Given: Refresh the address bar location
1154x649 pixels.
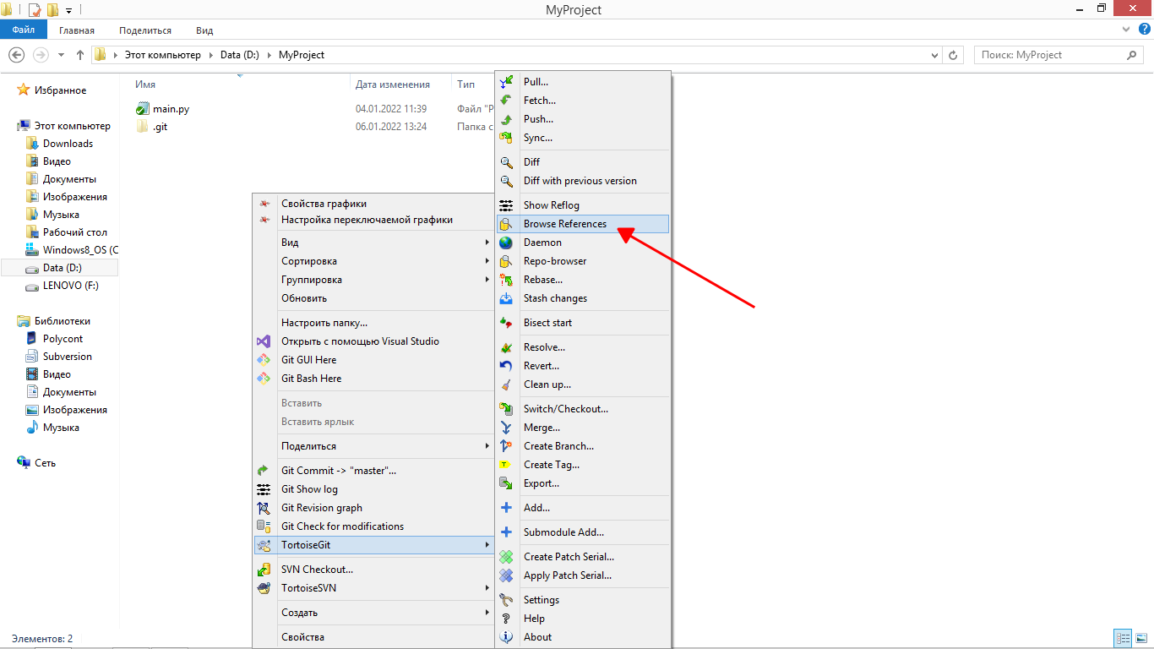Looking at the screenshot, I should [954, 55].
